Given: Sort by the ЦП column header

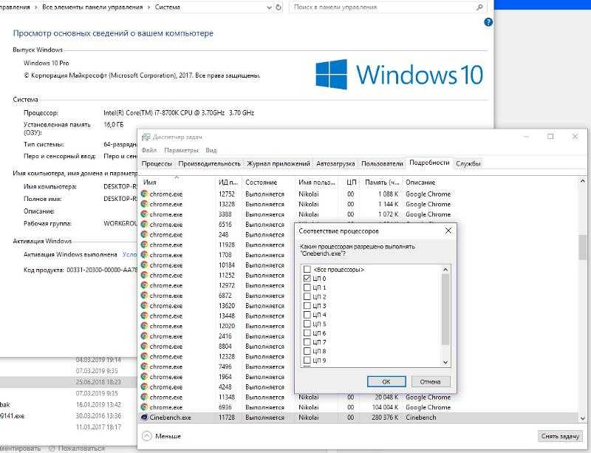Looking at the screenshot, I should coord(350,182).
